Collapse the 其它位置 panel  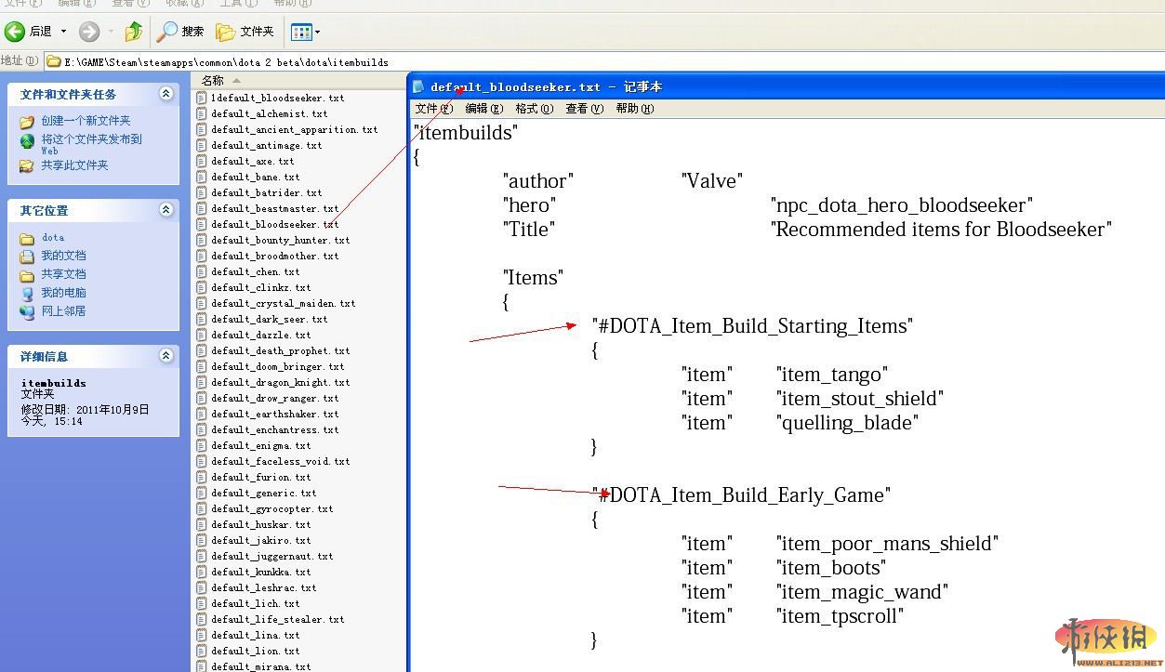pyautogui.click(x=165, y=210)
